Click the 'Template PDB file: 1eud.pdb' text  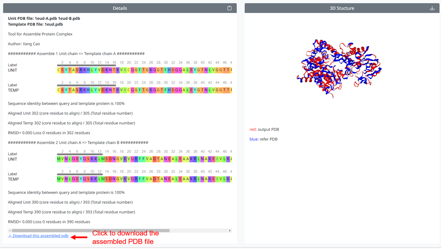coord(35,24)
